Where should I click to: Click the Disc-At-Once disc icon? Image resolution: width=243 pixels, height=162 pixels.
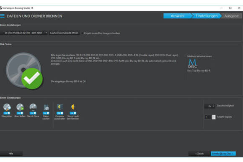tap(33, 107)
